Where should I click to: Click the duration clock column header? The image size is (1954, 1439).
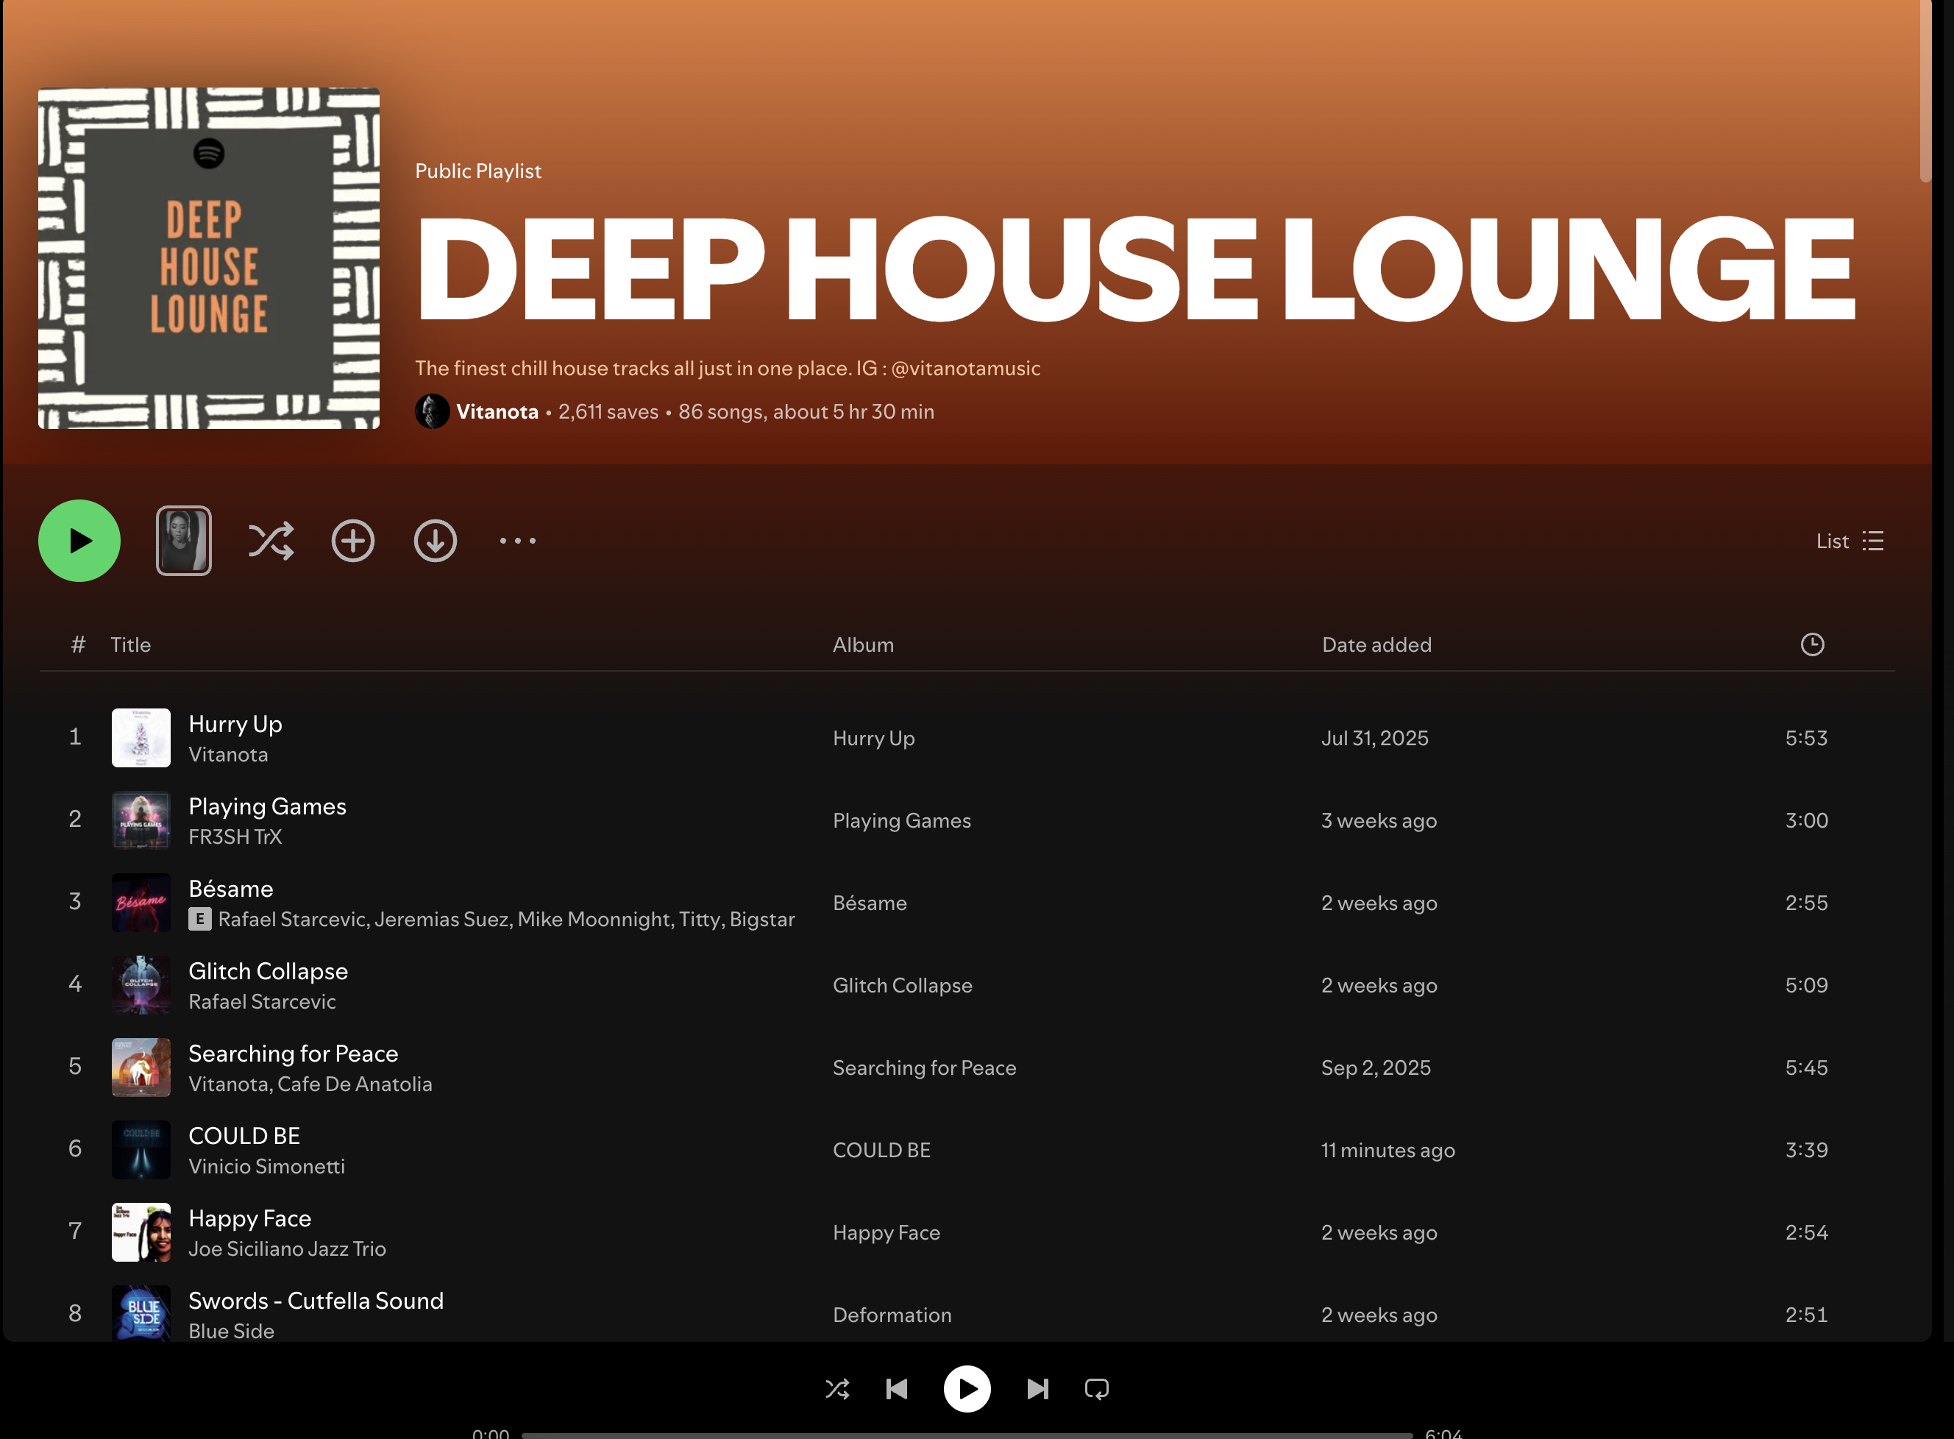click(1812, 644)
